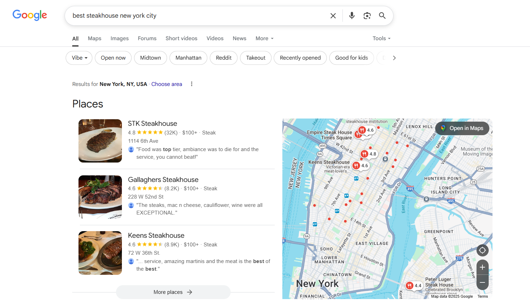Toggle the Takeout filter chip

(x=256, y=58)
